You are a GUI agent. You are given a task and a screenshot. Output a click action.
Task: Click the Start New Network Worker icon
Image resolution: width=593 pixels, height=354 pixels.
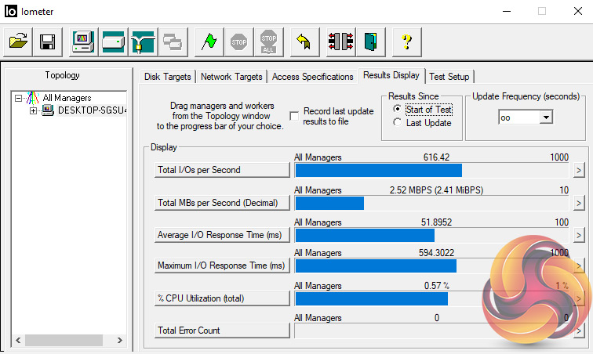coord(142,42)
